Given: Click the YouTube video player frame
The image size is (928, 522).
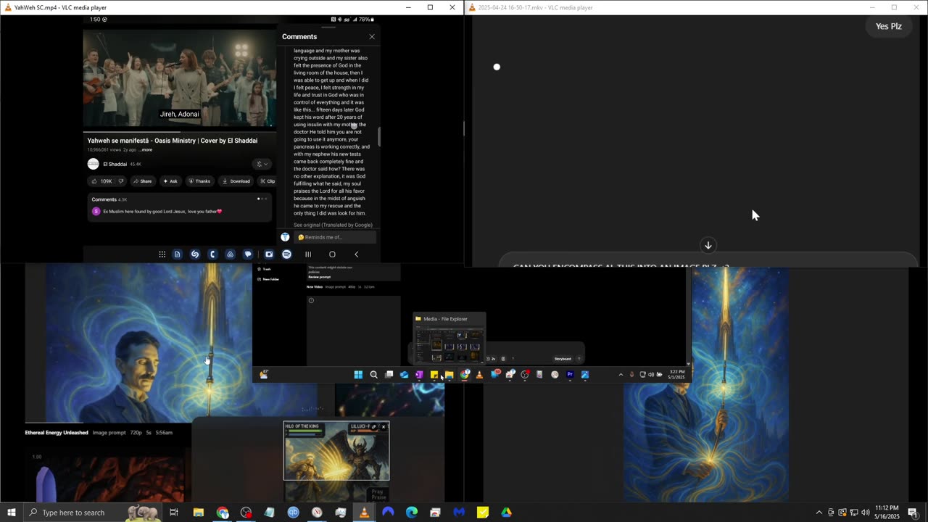Looking at the screenshot, I should click(180, 78).
